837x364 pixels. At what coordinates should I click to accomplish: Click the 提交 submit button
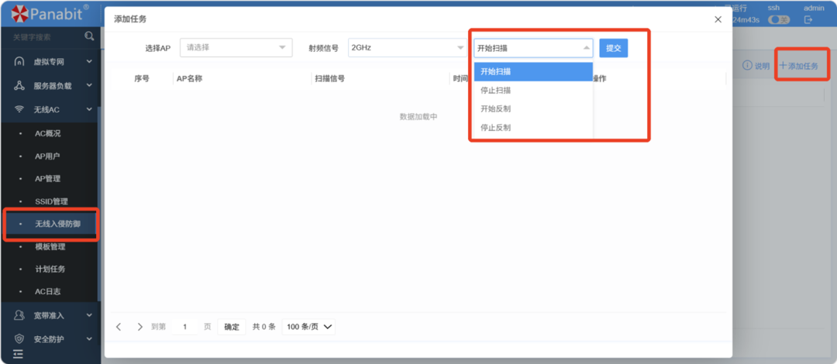(613, 48)
